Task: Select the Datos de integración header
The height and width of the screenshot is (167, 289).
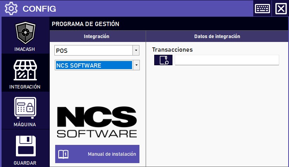Action: click(217, 37)
